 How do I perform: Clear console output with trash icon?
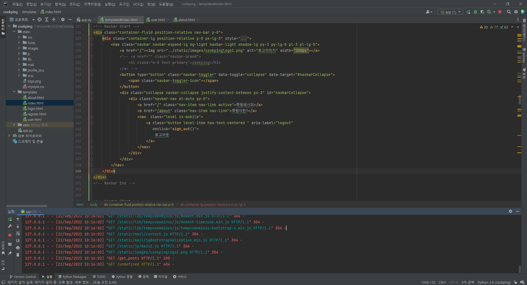pos(18,255)
